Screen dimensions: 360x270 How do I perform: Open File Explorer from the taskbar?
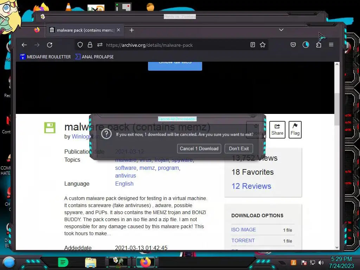click(91, 262)
